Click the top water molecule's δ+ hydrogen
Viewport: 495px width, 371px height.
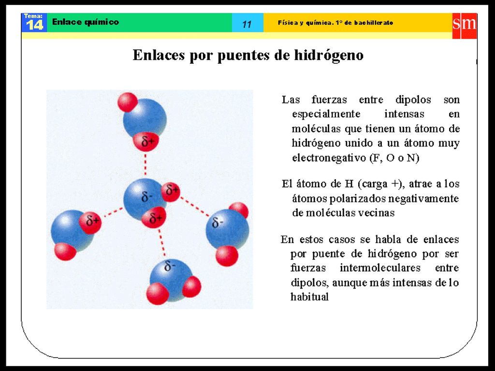pos(146,142)
